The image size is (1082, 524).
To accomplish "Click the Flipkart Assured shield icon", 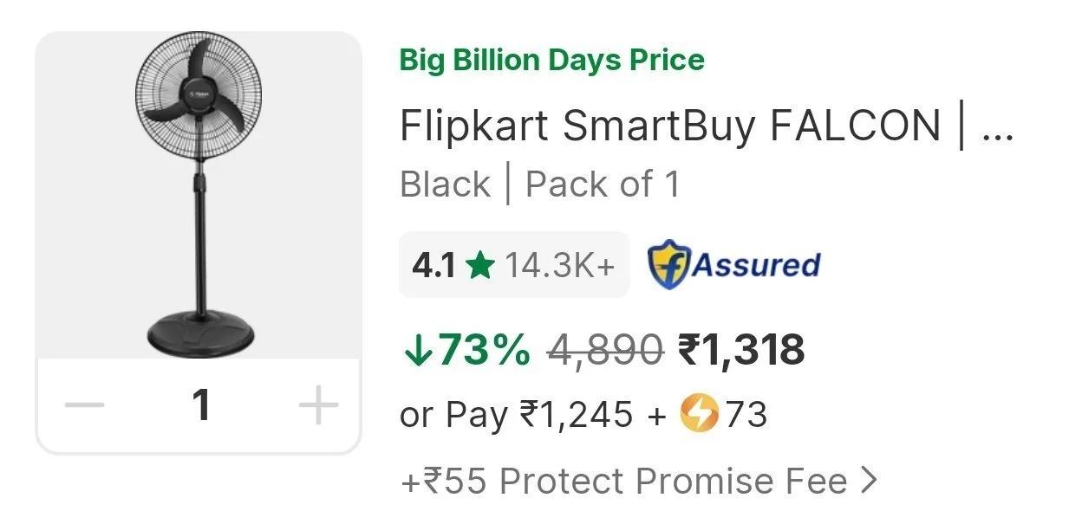I will (668, 265).
